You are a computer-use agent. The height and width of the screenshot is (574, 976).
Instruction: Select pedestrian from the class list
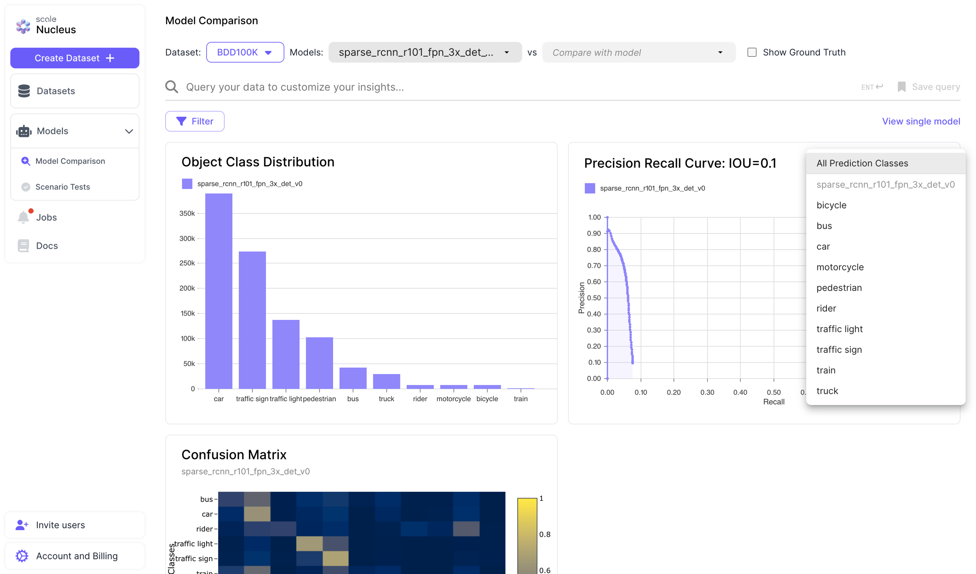[886, 288]
